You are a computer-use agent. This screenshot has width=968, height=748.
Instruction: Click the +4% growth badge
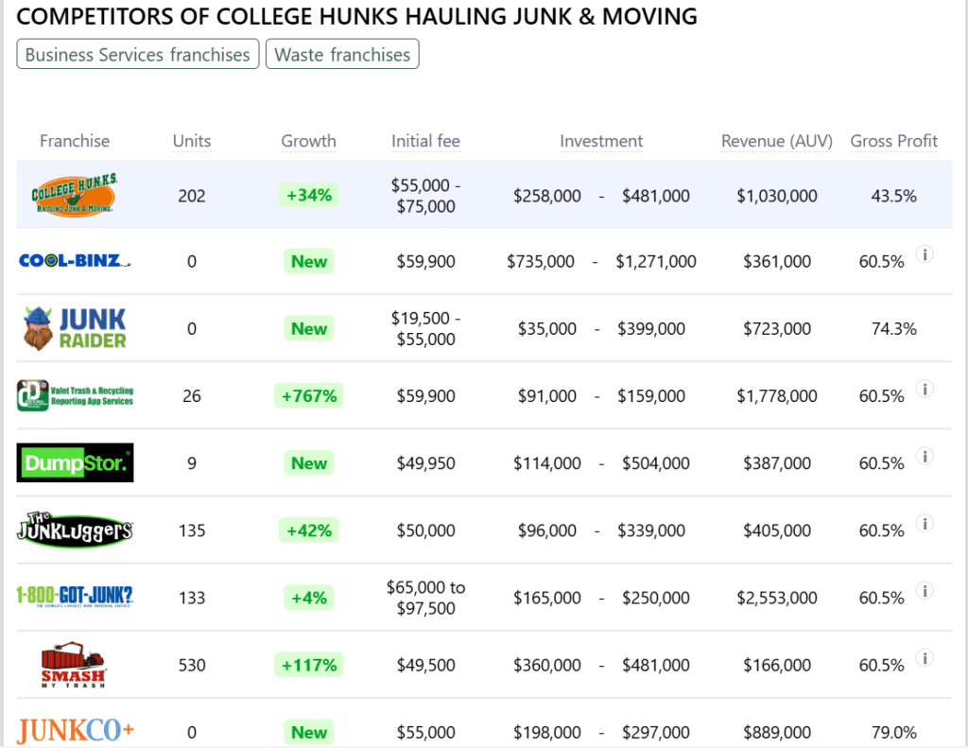point(309,598)
